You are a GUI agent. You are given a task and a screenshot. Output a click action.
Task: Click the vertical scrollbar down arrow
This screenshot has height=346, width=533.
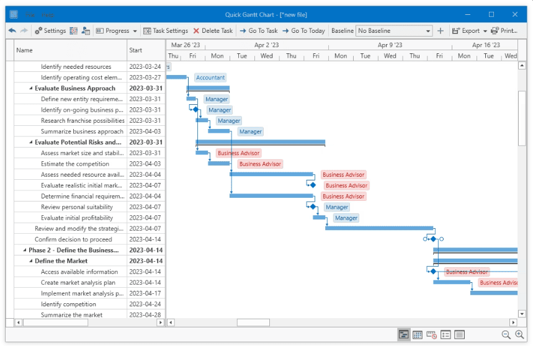(x=522, y=314)
